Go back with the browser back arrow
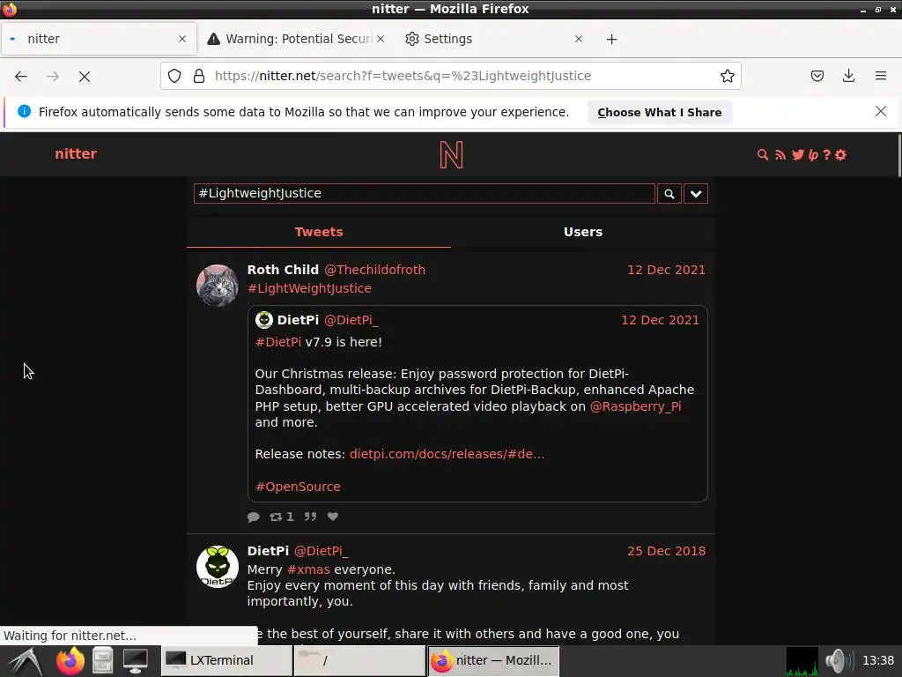Viewport: 902px width, 677px height. click(x=21, y=76)
